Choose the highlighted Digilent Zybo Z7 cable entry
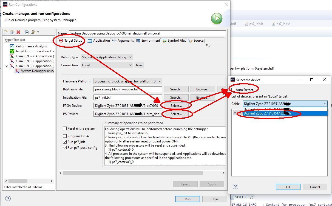332x206 pixels. pos(285,113)
